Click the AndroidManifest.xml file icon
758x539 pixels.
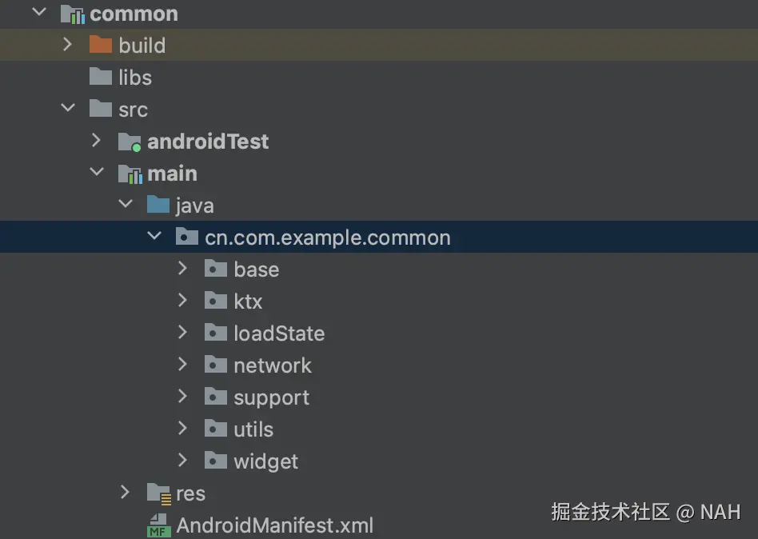pyautogui.click(x=158, y=525)
